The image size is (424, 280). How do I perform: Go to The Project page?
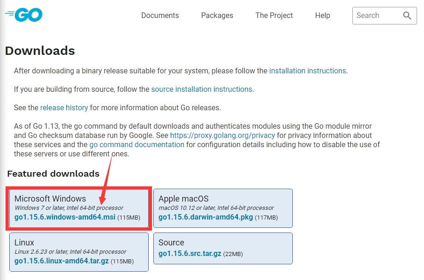(x=274, y=16)
